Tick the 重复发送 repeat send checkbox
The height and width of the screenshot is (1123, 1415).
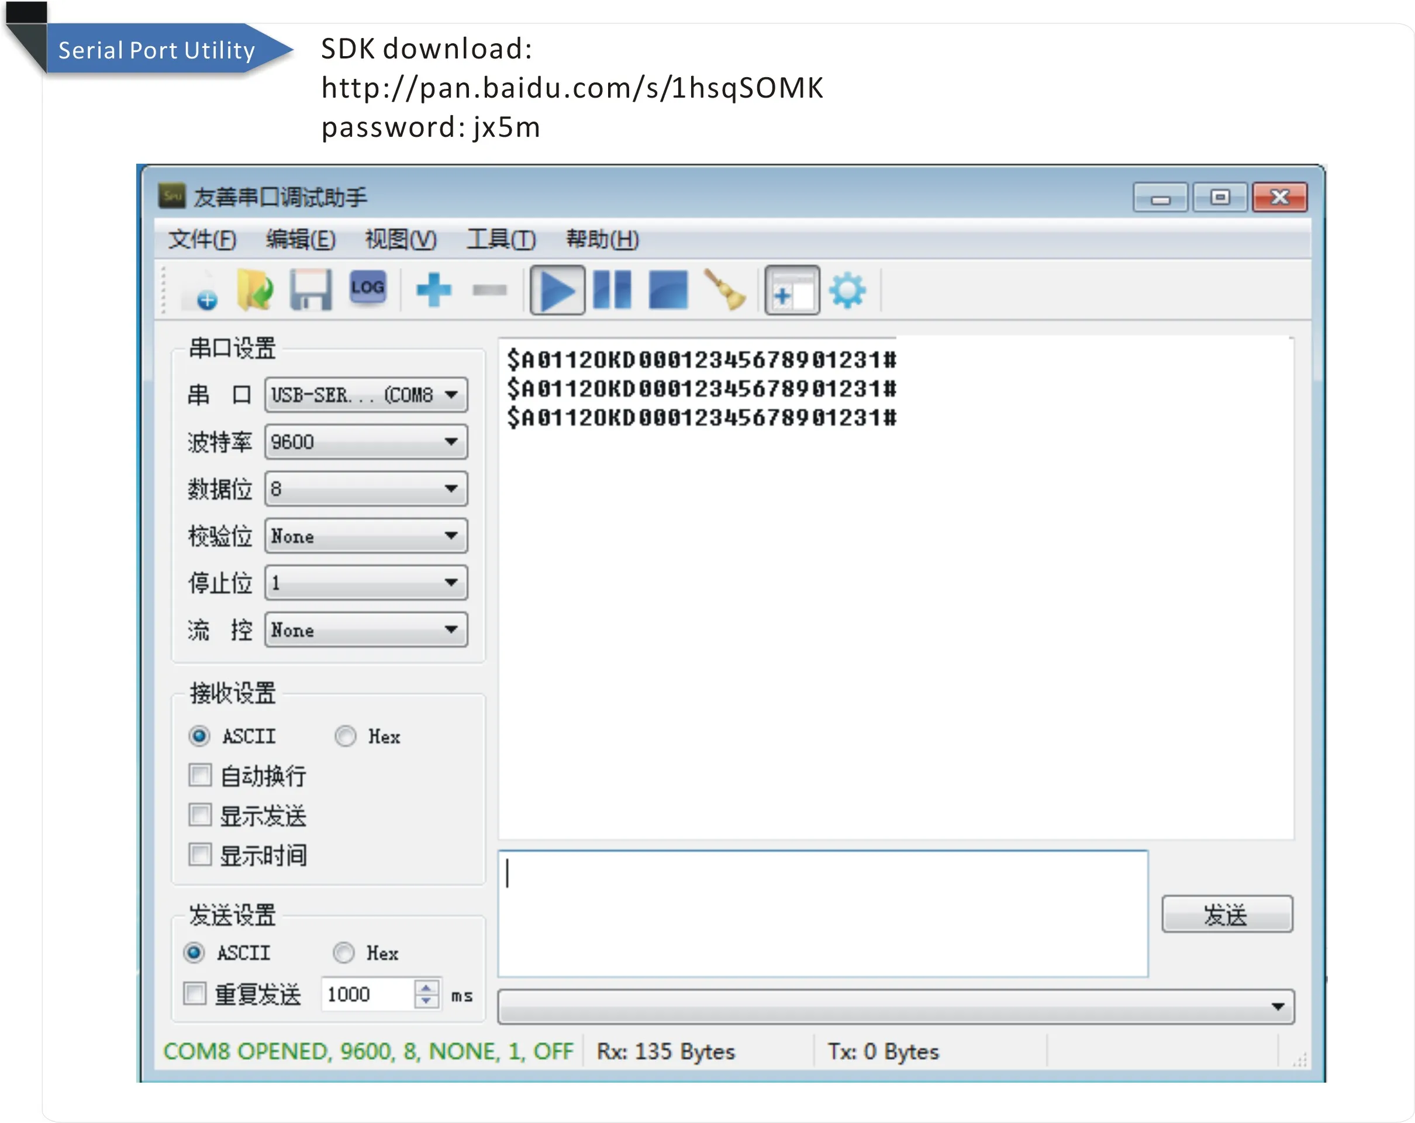(195, 994)
